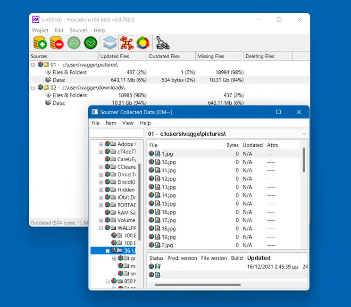Select the PORTAE folder tree item
351x307 pixels.
126,205
